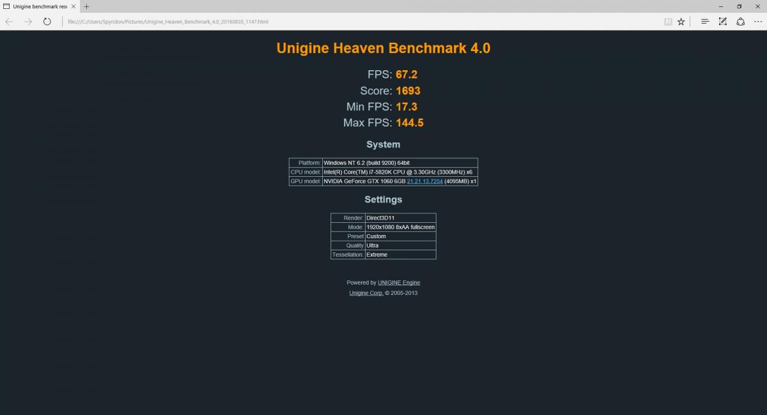The image size is (767, 415).
Task: Click the Render: label cell
Action: point(348,218)
